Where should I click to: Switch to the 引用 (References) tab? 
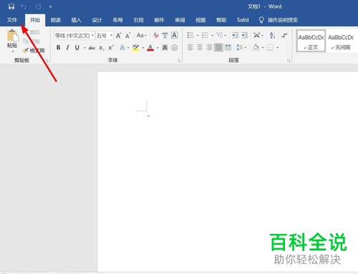(x=138, y=20)
